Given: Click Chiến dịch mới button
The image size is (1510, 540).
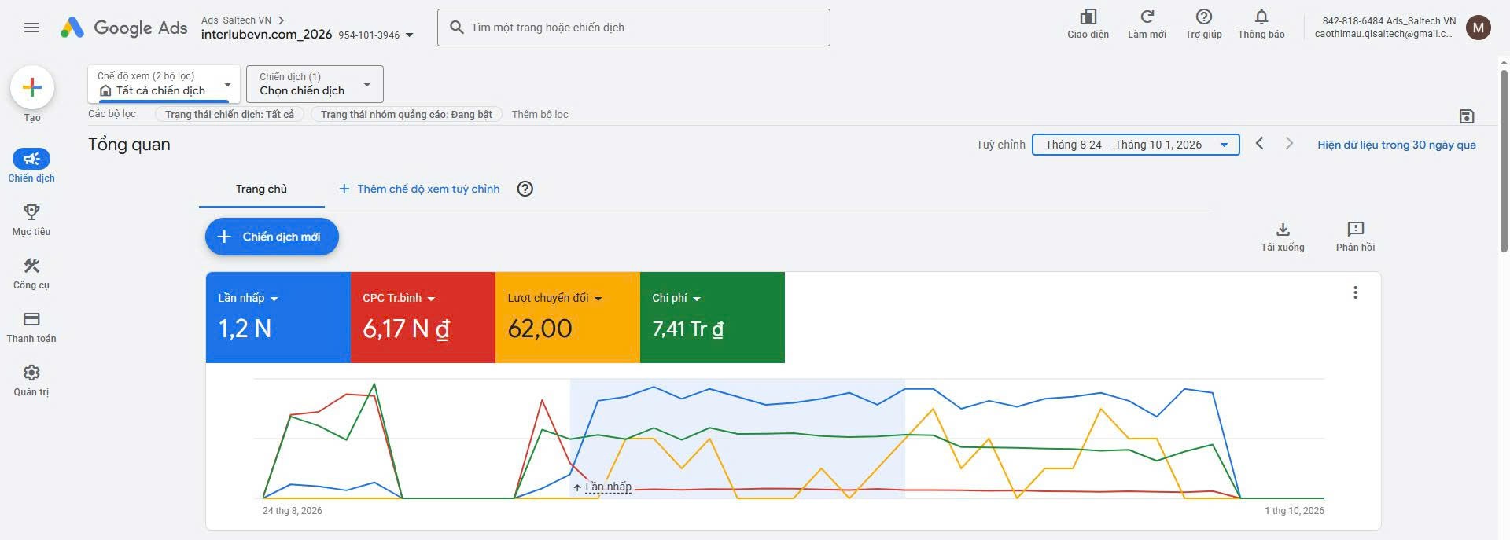Looking at the screenshot, I should [272, 237].
